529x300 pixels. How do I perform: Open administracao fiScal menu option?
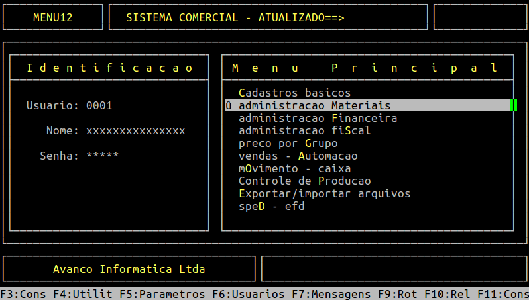tap(304, 130)
